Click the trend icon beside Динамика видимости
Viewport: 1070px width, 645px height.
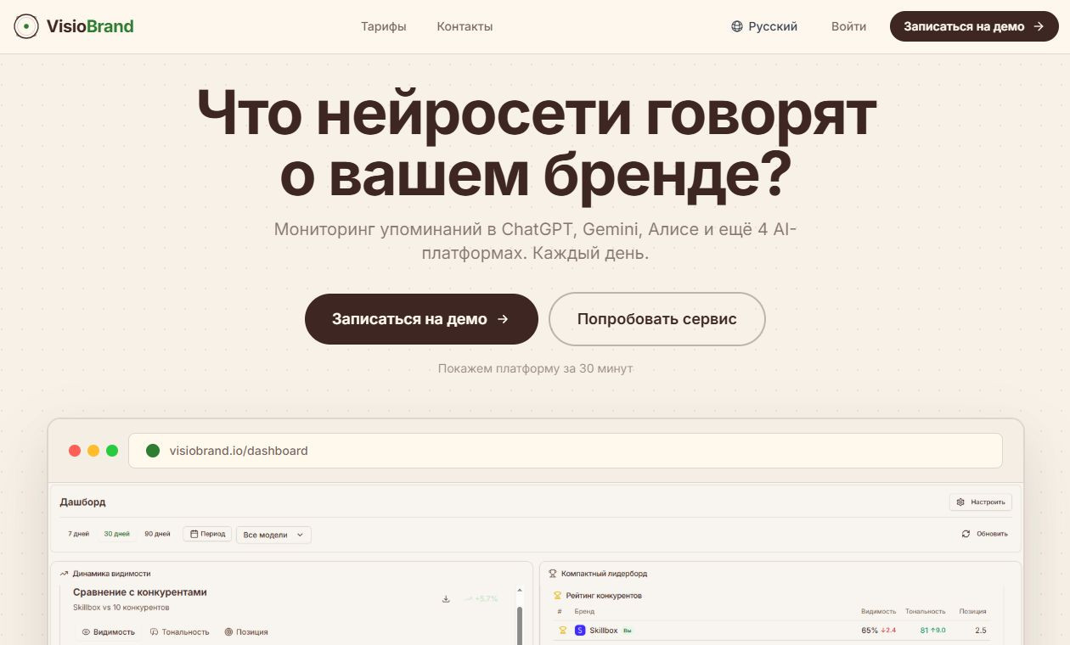tap(64, 574)
